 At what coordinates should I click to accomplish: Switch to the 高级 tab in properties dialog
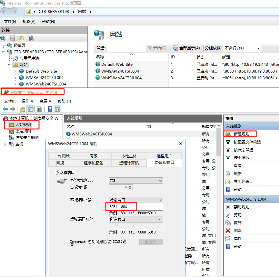(94, 156)
